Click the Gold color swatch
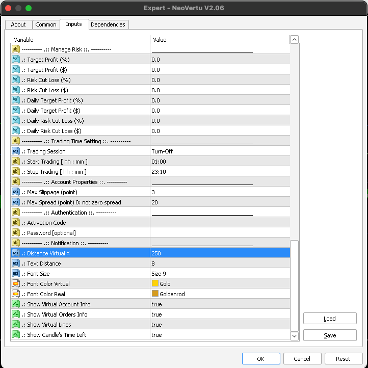 click(155, 284)
